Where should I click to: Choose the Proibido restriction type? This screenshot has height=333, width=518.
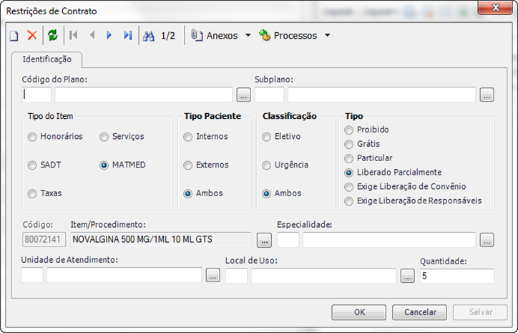349,130
